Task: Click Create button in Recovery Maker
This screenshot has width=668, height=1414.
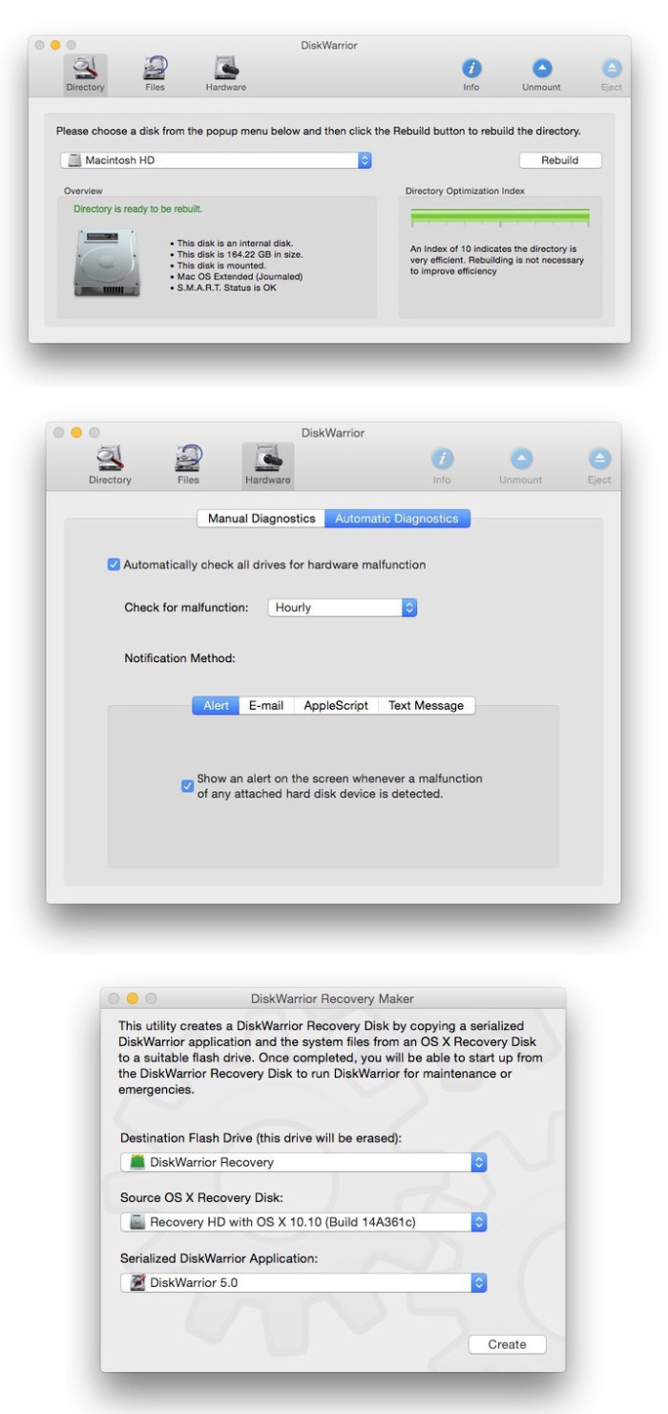Action: [507, 1344]
